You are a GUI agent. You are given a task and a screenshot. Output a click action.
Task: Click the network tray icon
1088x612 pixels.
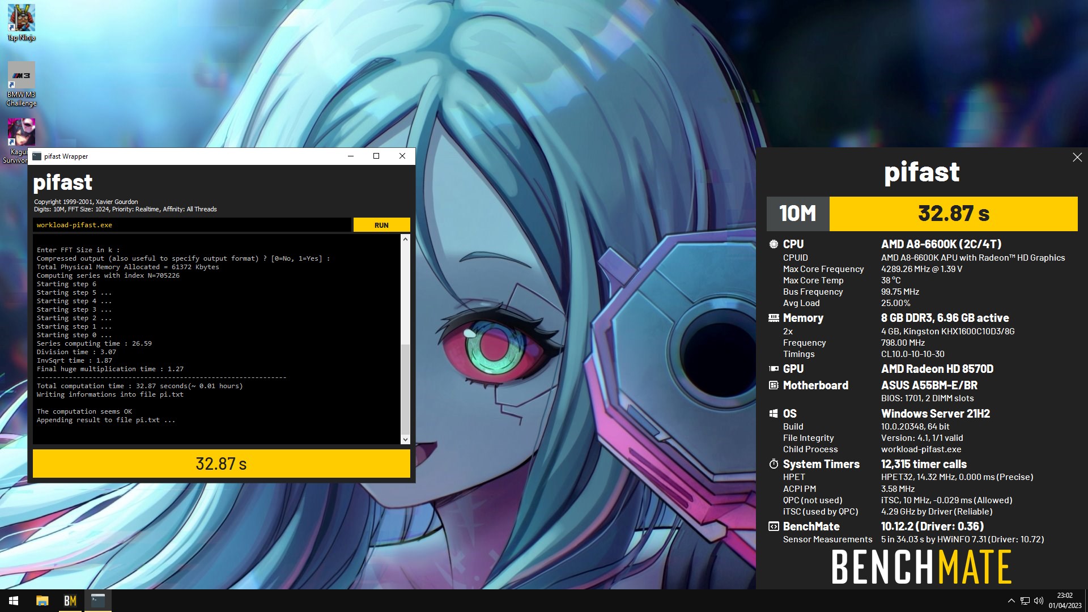pos(1025,601)
